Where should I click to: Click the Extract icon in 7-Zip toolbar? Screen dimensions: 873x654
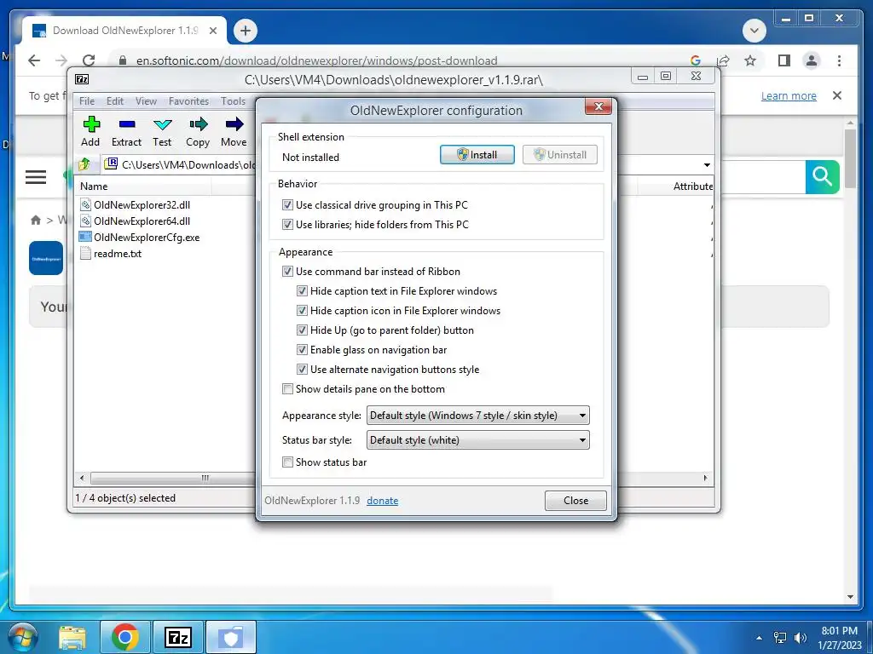[127, 124]
